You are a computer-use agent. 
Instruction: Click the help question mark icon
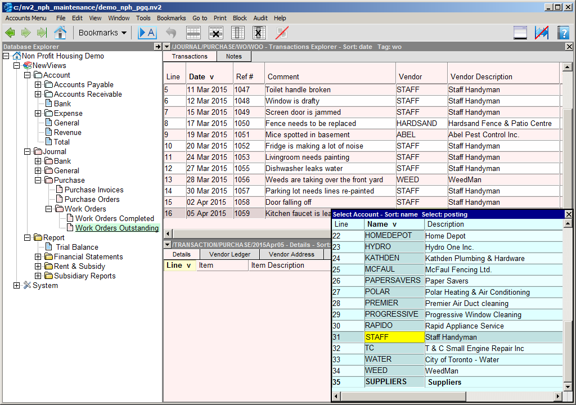[563, 33]
